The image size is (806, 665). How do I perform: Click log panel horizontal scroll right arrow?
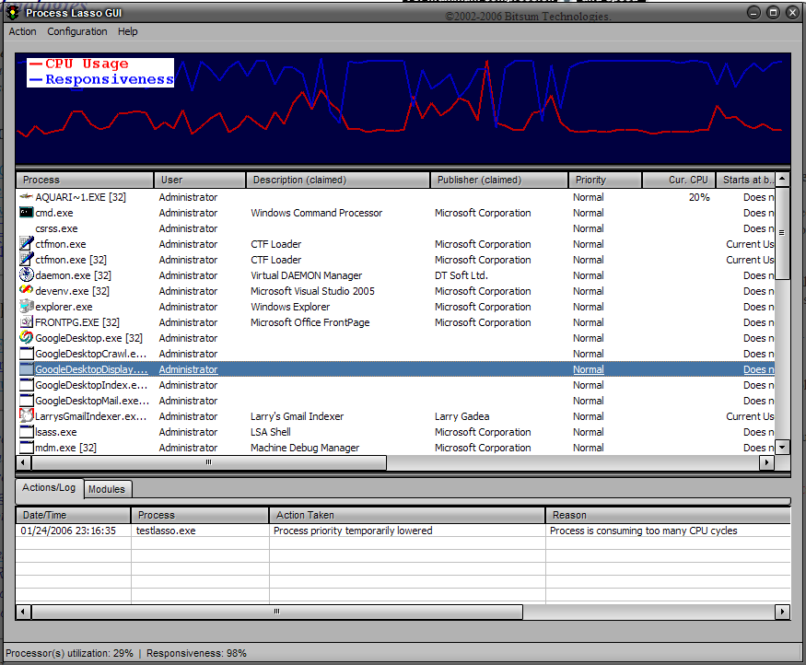pyautogui.click(x=782, y=612)
